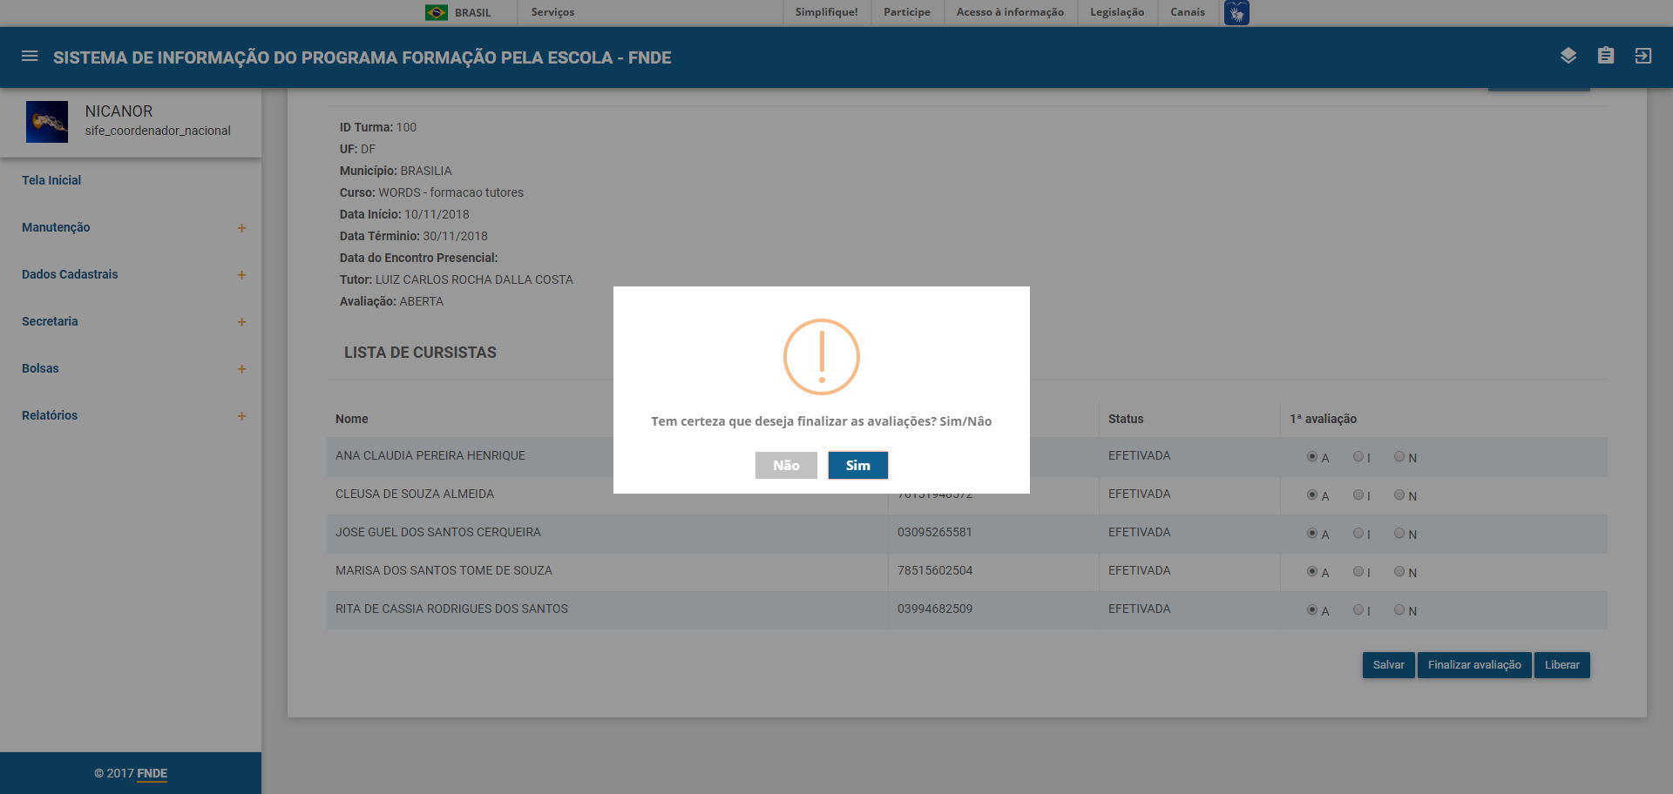Select option A for Ana Claudia

point(1312,456)
